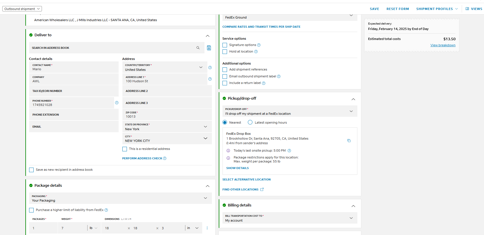Click Compare rates and transit times link
This screenshot has width=484, height=235.
(x=261, y=27)
